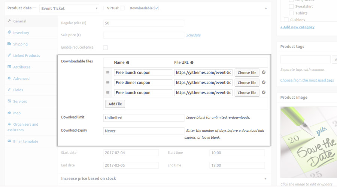The height and width of the screenshot is (187, 337).
Task: Click help icon next to Name header
Action: click(128, 63)
